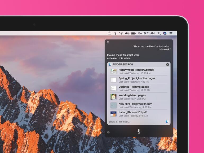Open Updated_Resume.pages result
Image resolution: width=204 pixels, height=153 pixels.
[x=139, y=88]
